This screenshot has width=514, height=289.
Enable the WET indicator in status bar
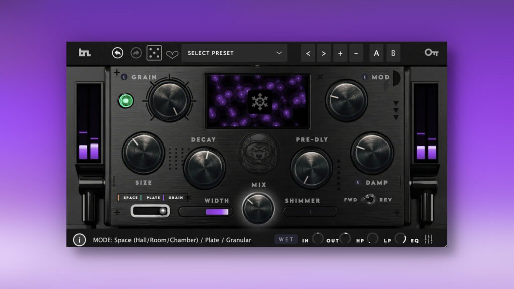click(286, 239)
